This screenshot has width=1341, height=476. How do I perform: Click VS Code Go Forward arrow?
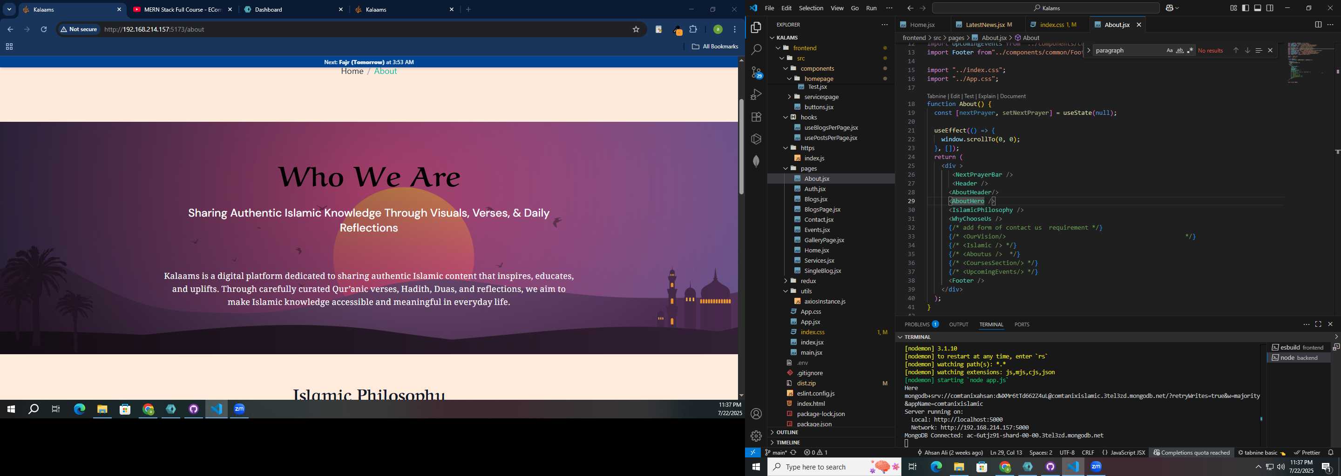922,8
